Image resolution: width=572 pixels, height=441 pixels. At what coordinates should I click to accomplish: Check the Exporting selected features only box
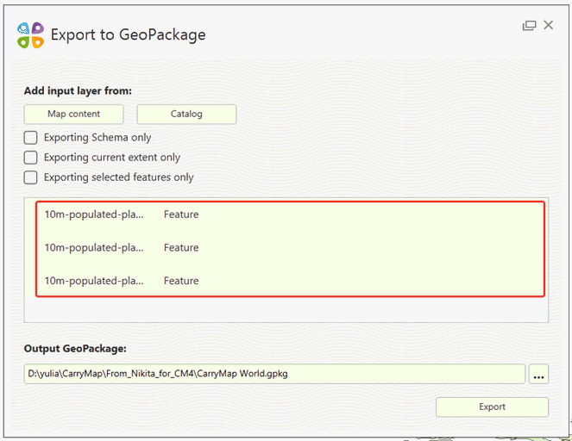(x=31, y=177)
